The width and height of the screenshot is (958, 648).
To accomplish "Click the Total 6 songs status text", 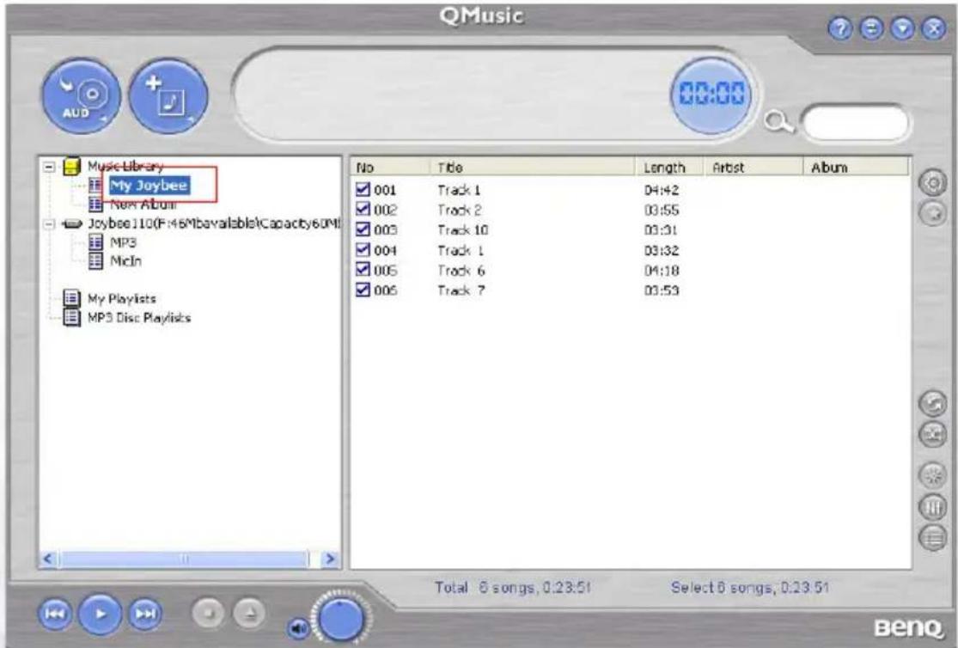I will click(x=513, y=588).
